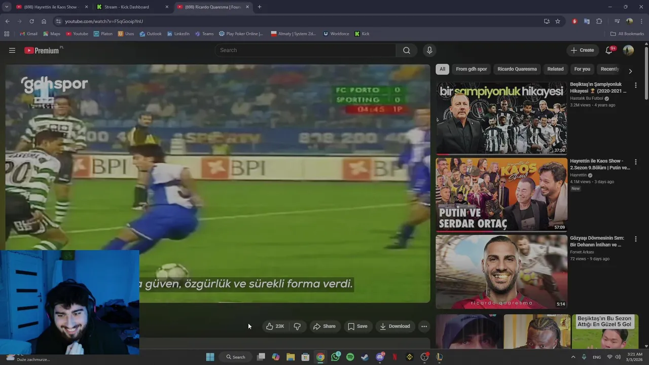
Task: Open Discord from the taskbar
Action: [380, 357]
